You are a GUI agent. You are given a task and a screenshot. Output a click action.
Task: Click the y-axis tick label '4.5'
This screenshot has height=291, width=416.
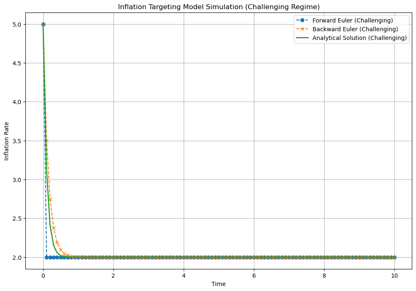17,63
